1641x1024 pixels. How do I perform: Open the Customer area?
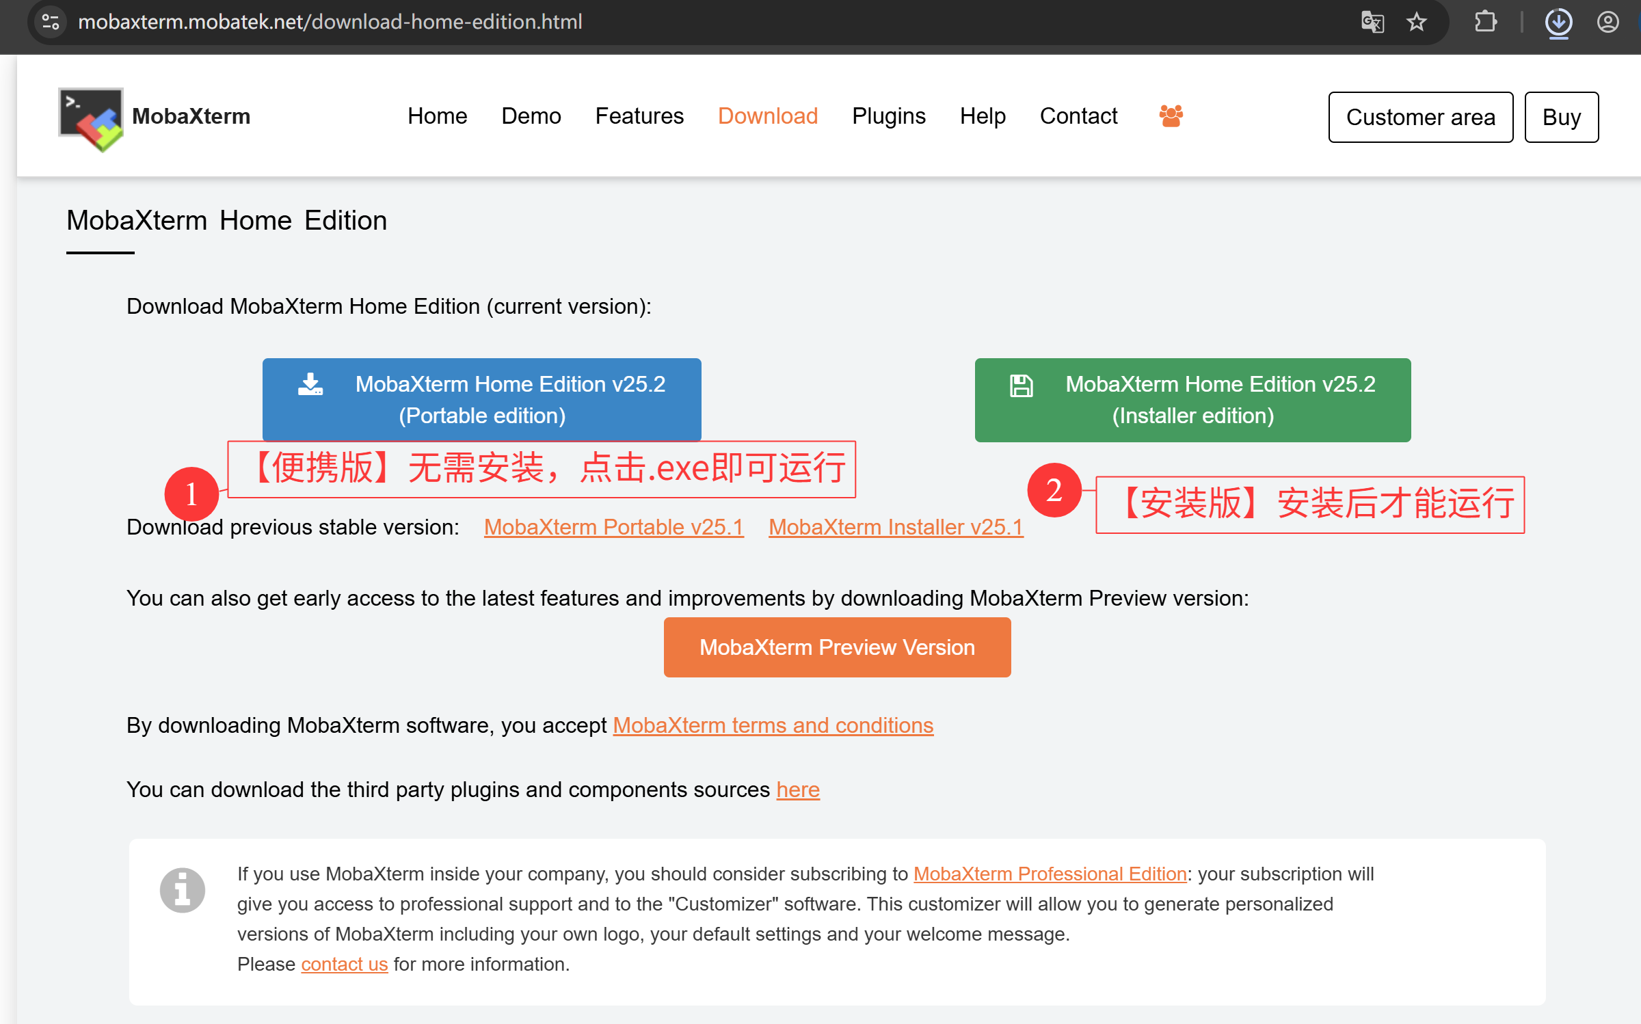coord(1420,117)
